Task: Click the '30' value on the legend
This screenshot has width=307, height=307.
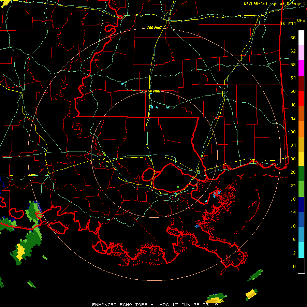Action: pos(293,159)
